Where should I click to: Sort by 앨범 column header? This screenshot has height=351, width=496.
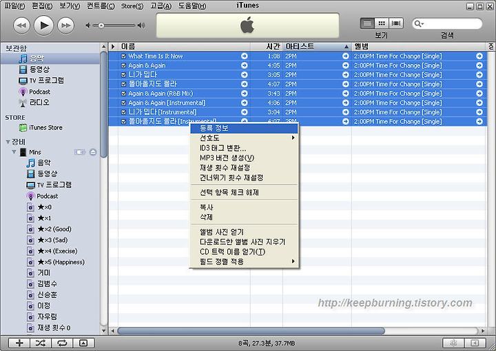[419, 46]
